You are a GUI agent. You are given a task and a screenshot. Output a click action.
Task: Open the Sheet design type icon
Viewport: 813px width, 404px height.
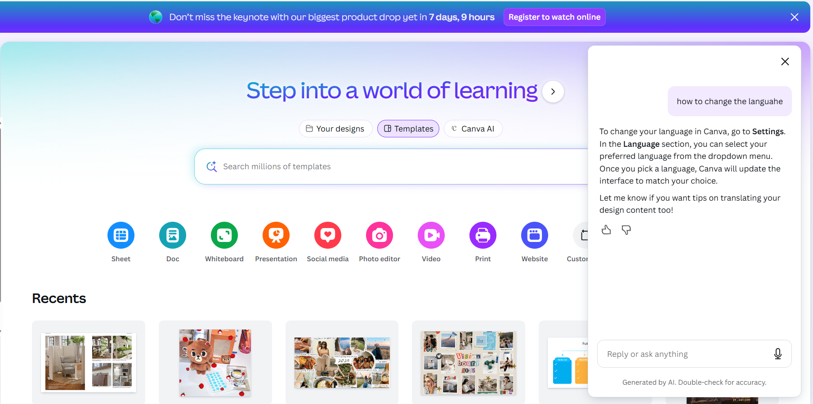121,235
